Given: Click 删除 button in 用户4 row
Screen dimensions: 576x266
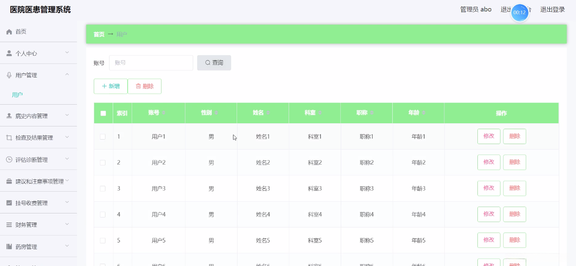Looking at the screenshot, I should pyautogui.click(x=514, y=214).
